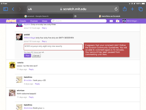Reply to yokikil's 10 hours ago comment
The width and height of the screenshot is (146, 110).
point(44,42)
